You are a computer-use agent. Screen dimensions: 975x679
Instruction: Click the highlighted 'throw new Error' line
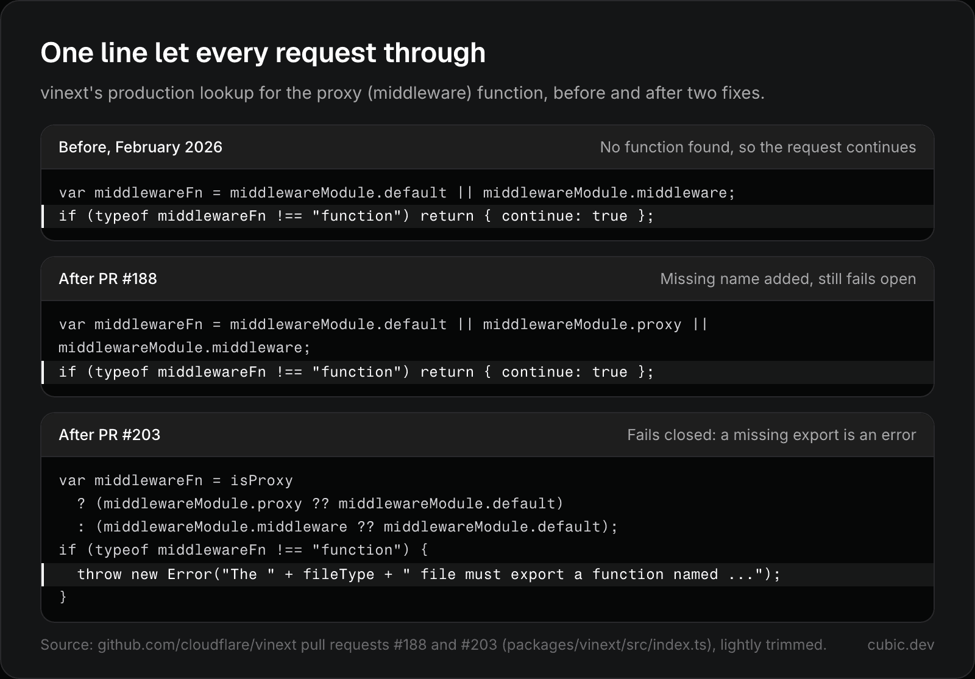click(487, 575)
